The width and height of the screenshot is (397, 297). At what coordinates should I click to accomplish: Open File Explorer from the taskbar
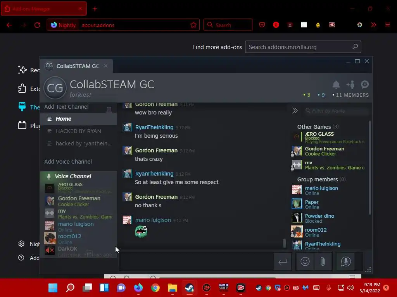click(x=172, y=288)
